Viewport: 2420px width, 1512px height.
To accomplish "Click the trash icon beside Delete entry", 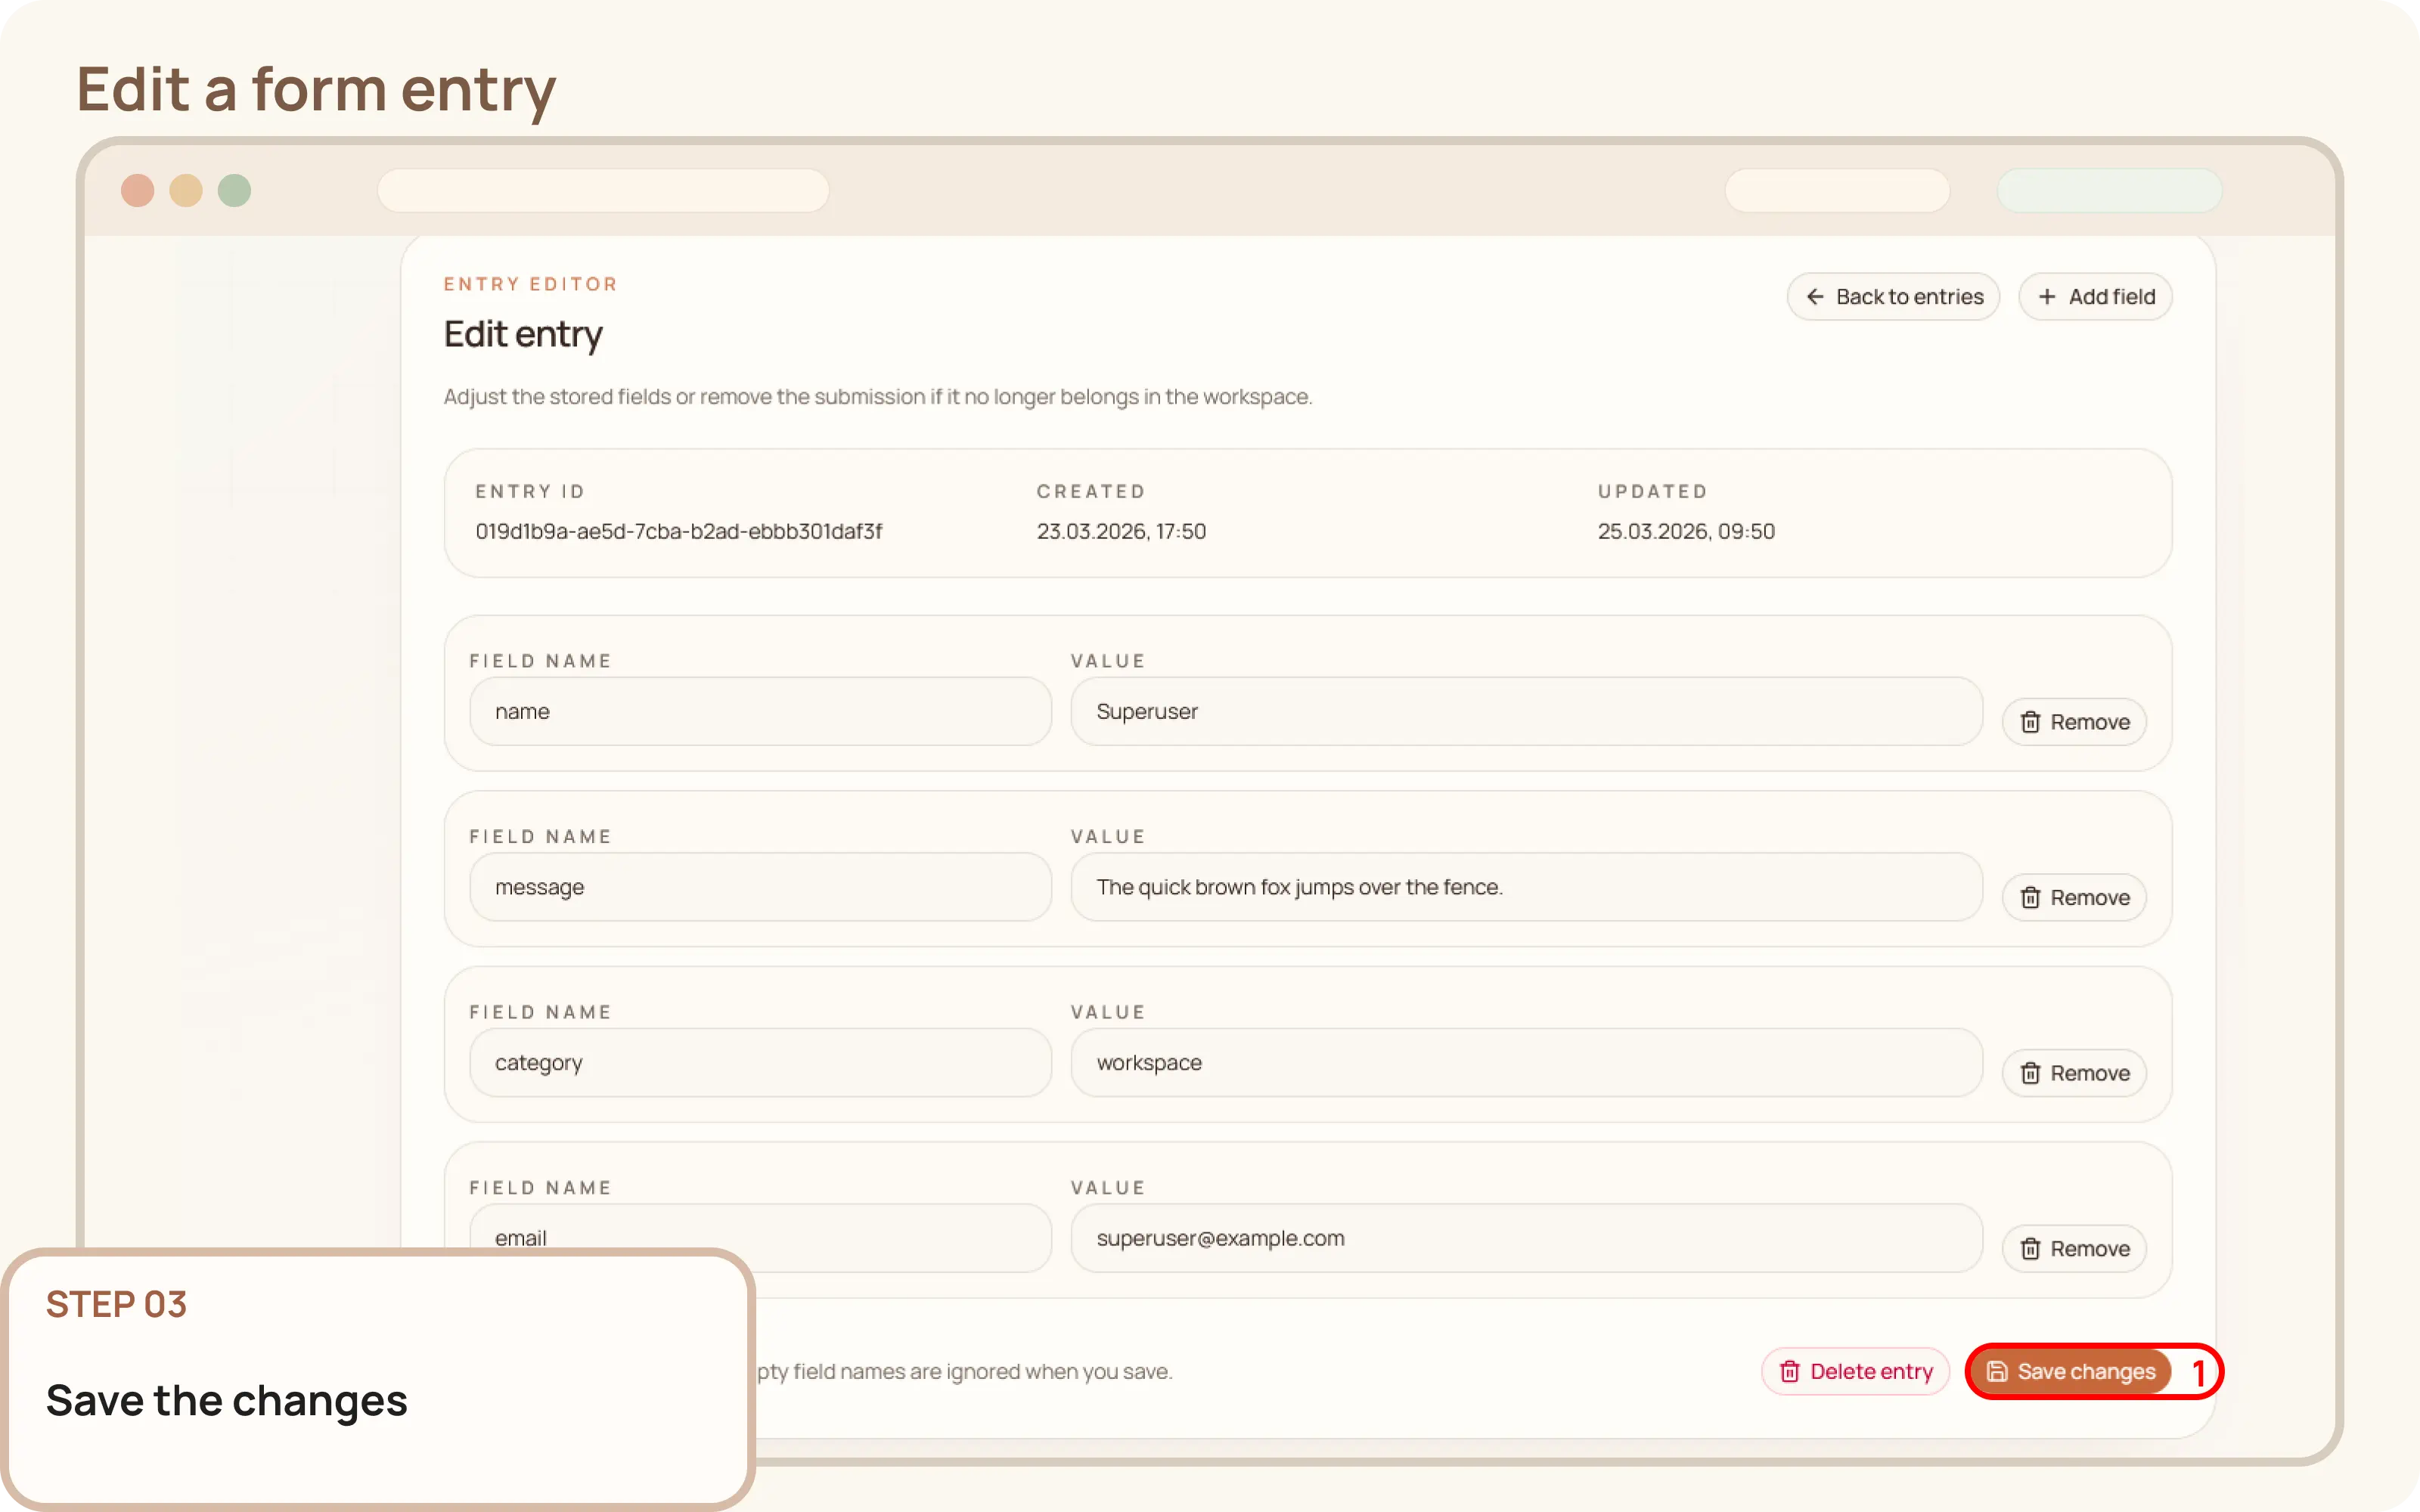I will point(1789,1371).
